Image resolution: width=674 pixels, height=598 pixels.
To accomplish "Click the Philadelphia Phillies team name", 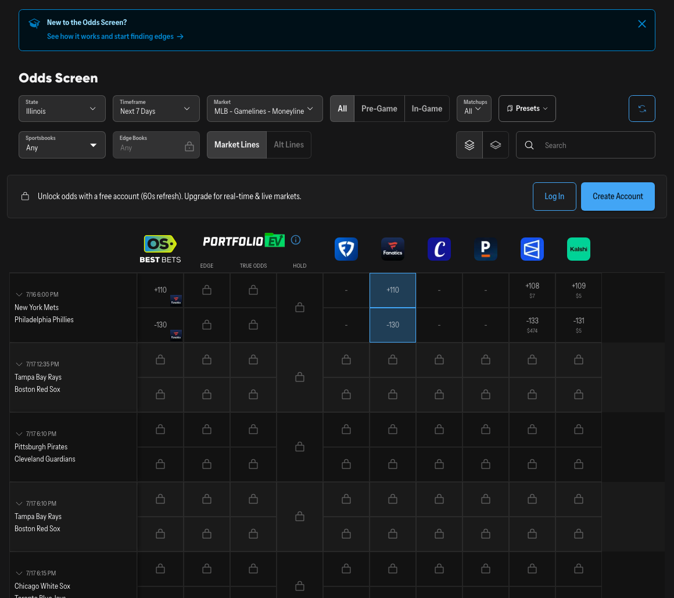I will pyautogui.click(x=44, y=320).
